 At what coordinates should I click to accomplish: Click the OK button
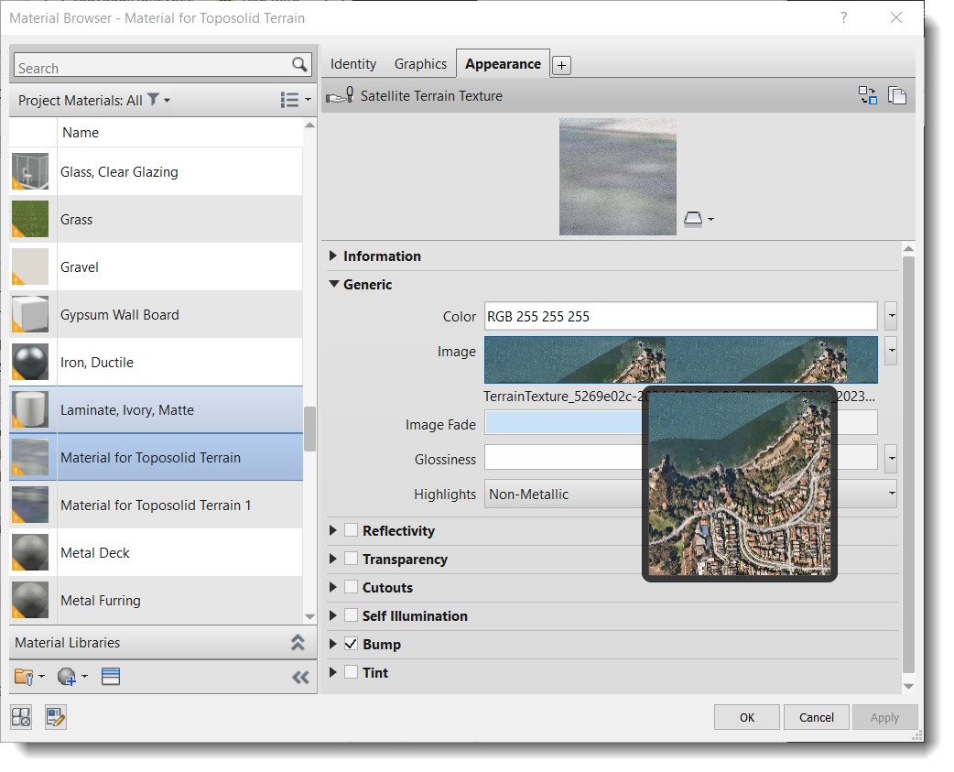[747, 717]
